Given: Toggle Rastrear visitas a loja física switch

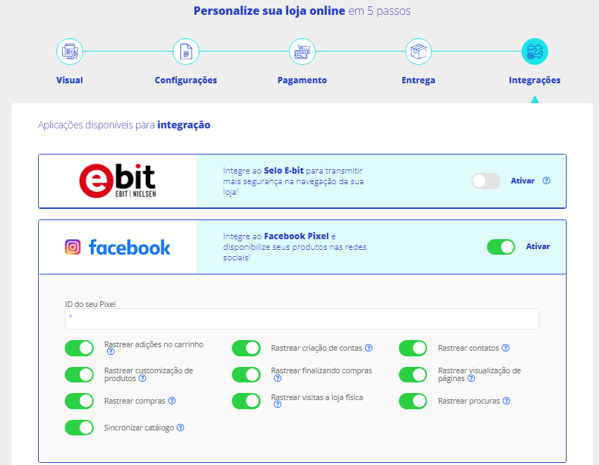Looking at the screenshot, I should pyautogui.click(x=246, y=401).
